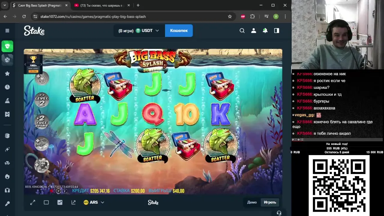This screenshot has width=384, height=216.
Task: View site information icon in address bar
Action: [35, 16]
